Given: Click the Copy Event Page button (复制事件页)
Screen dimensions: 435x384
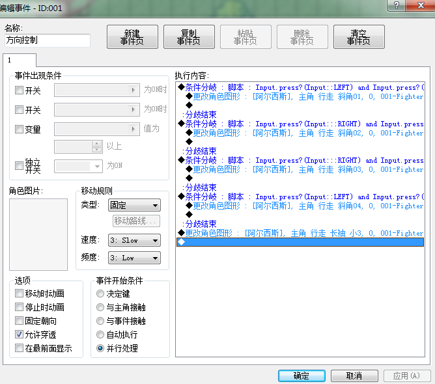Looking at the screenshot, I should point(189,37).
